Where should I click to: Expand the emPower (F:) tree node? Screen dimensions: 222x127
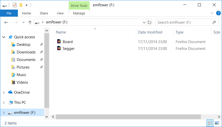[4, 113]
